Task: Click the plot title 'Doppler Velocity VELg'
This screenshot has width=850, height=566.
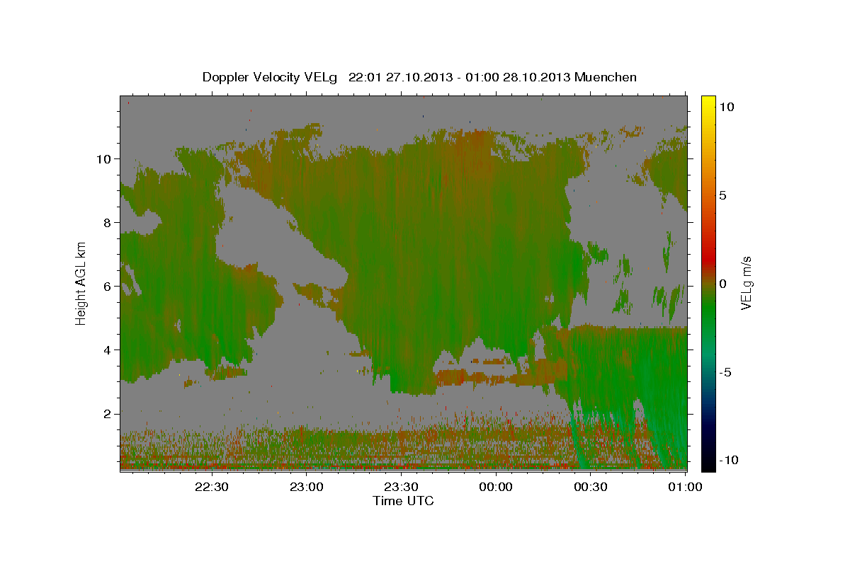Action: tap(271, 77)
